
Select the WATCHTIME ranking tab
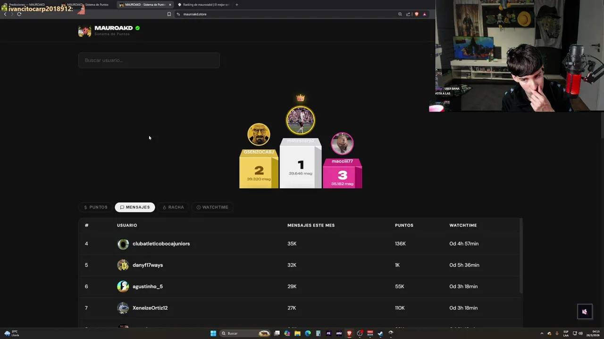[212, 207]
